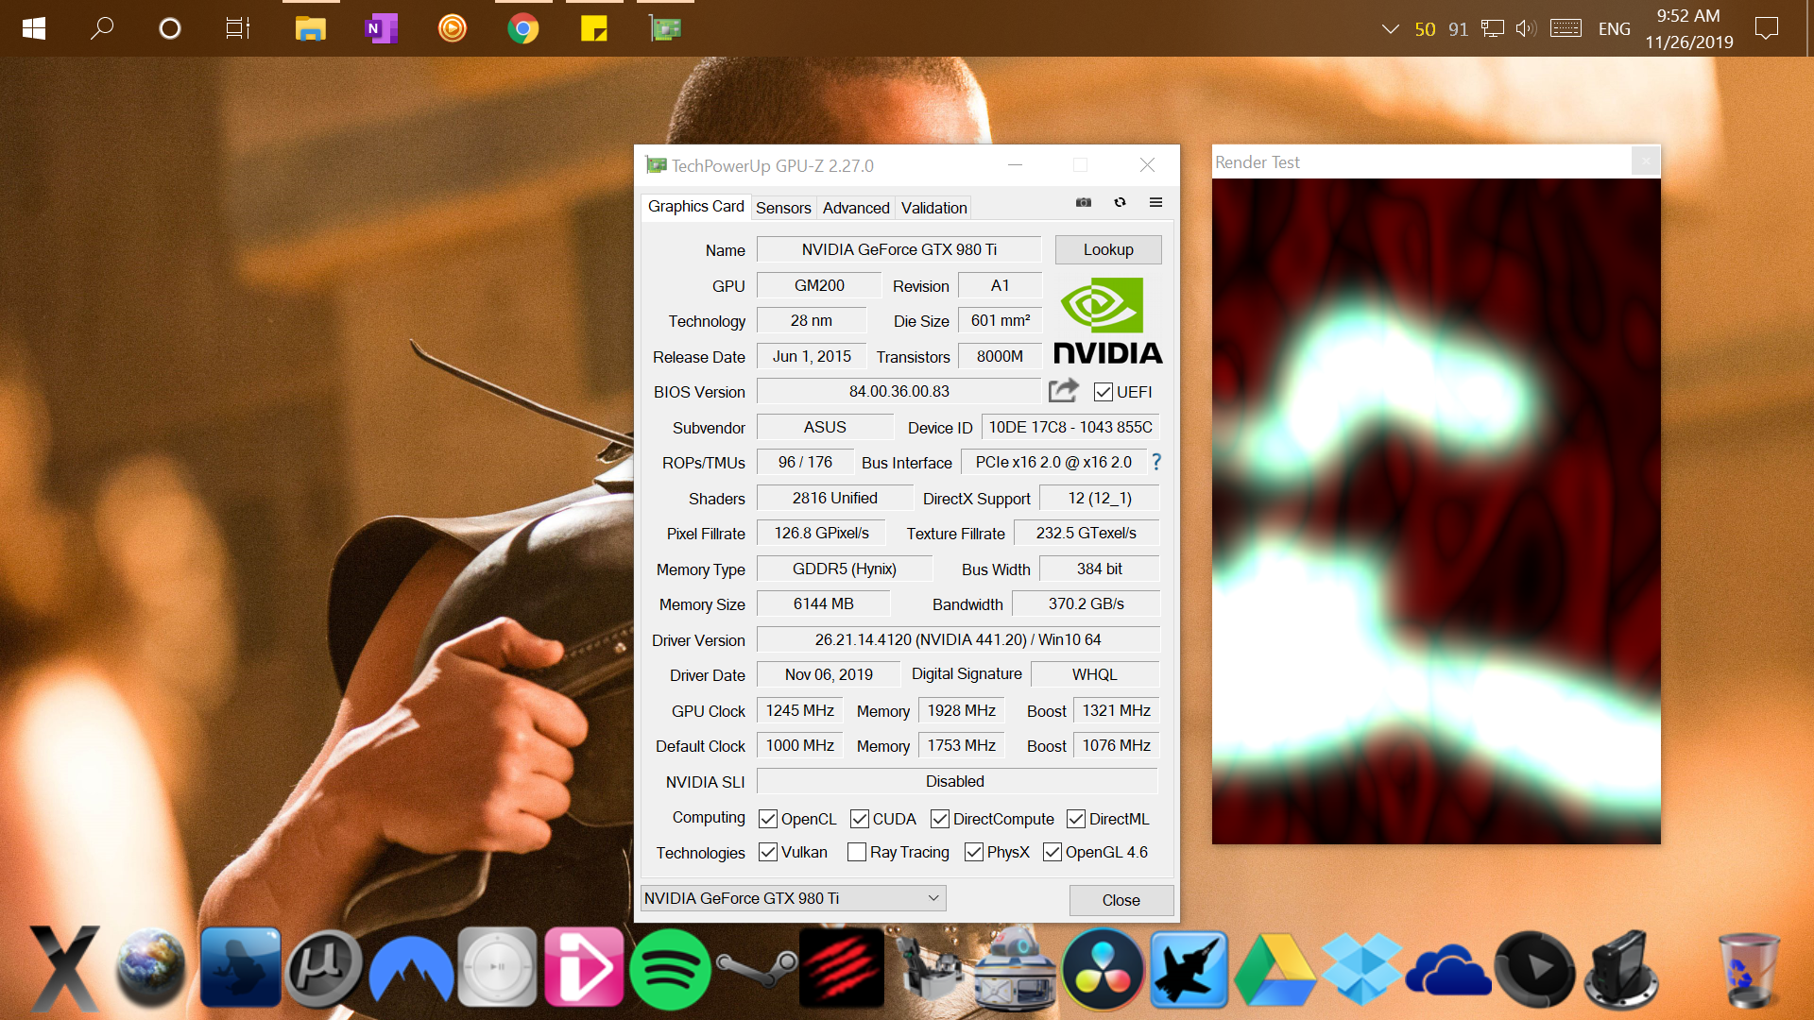1814x1020 pixels.
Task: Open Cortana circle in the taskbar
Action: pyautogui.click(x=170, y=28)
